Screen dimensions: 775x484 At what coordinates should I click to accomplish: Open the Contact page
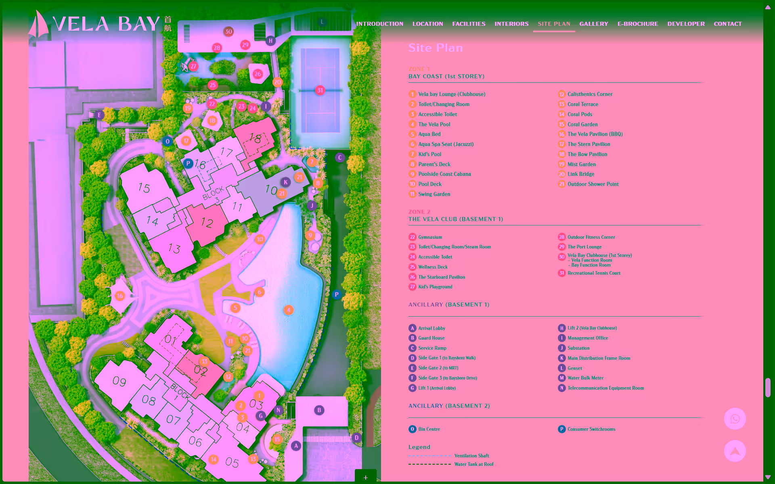pyautogui.click(x=727, y=24)
